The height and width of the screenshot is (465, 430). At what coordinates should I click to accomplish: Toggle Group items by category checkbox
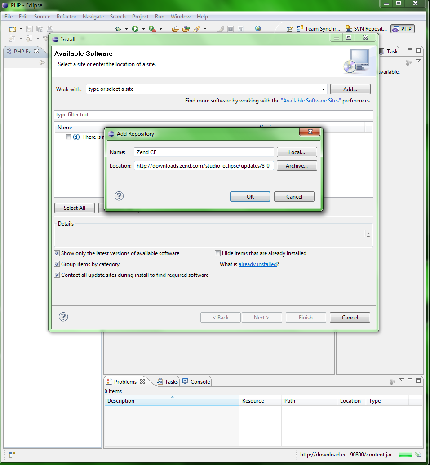click(x=57, y=264)
